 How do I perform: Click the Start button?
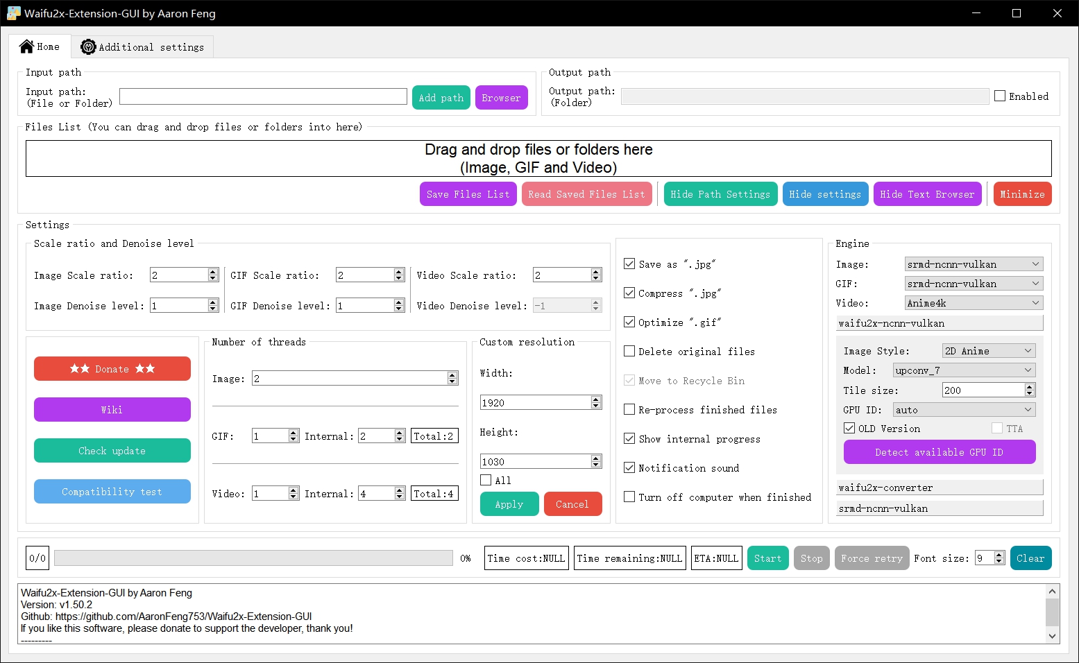768,558
